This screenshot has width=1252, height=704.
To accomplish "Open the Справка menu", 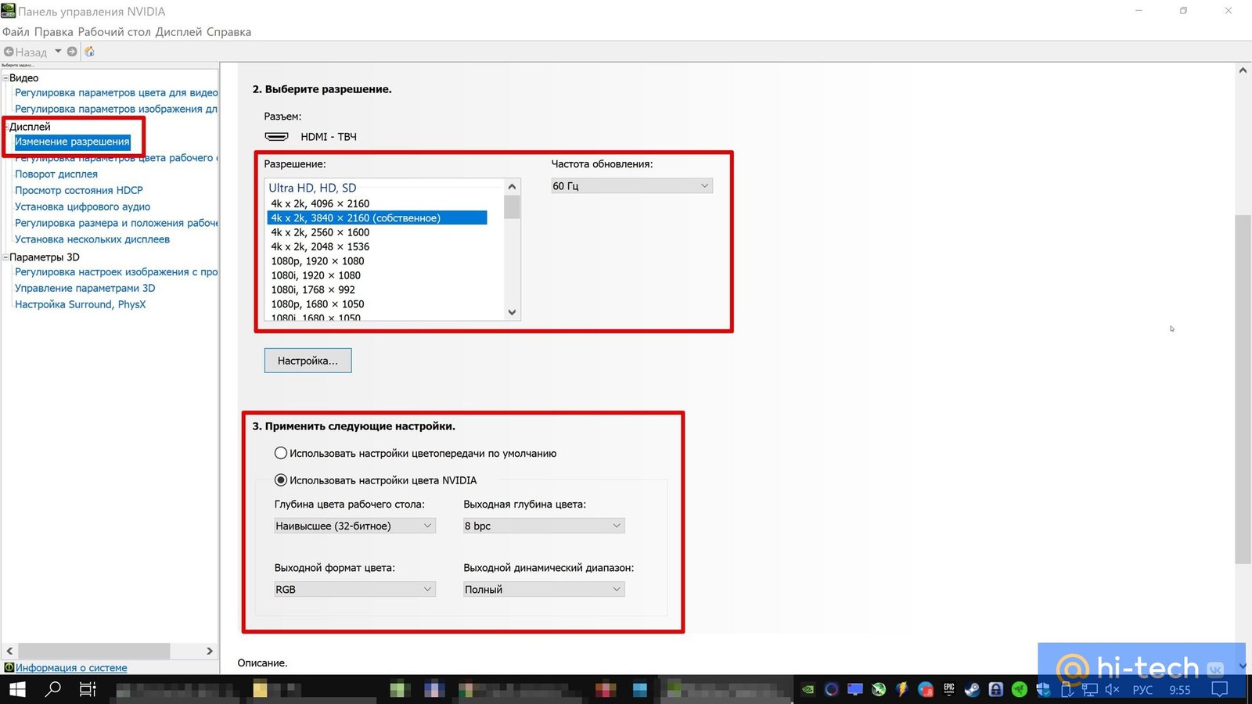I will click(229, 32).
